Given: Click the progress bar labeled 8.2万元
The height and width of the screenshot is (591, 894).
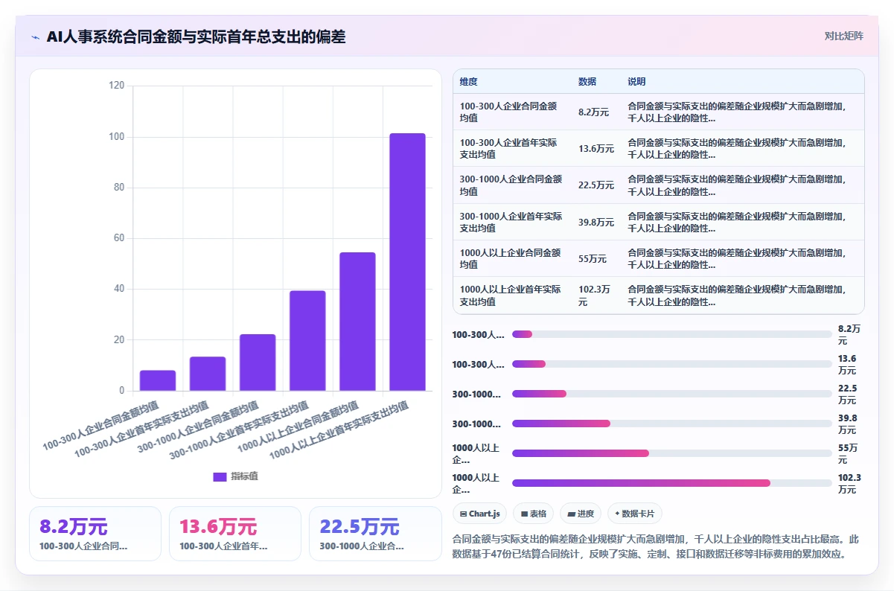Looking at the screenshot, I should coord(671,334).
